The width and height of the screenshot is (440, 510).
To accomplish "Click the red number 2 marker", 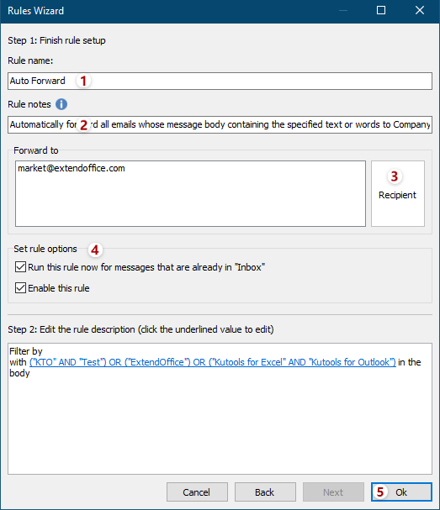I will 83,124.
